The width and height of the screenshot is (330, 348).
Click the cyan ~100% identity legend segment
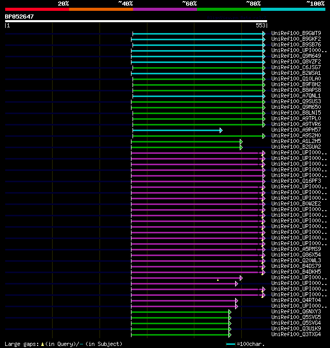click(x=293, y=9)
